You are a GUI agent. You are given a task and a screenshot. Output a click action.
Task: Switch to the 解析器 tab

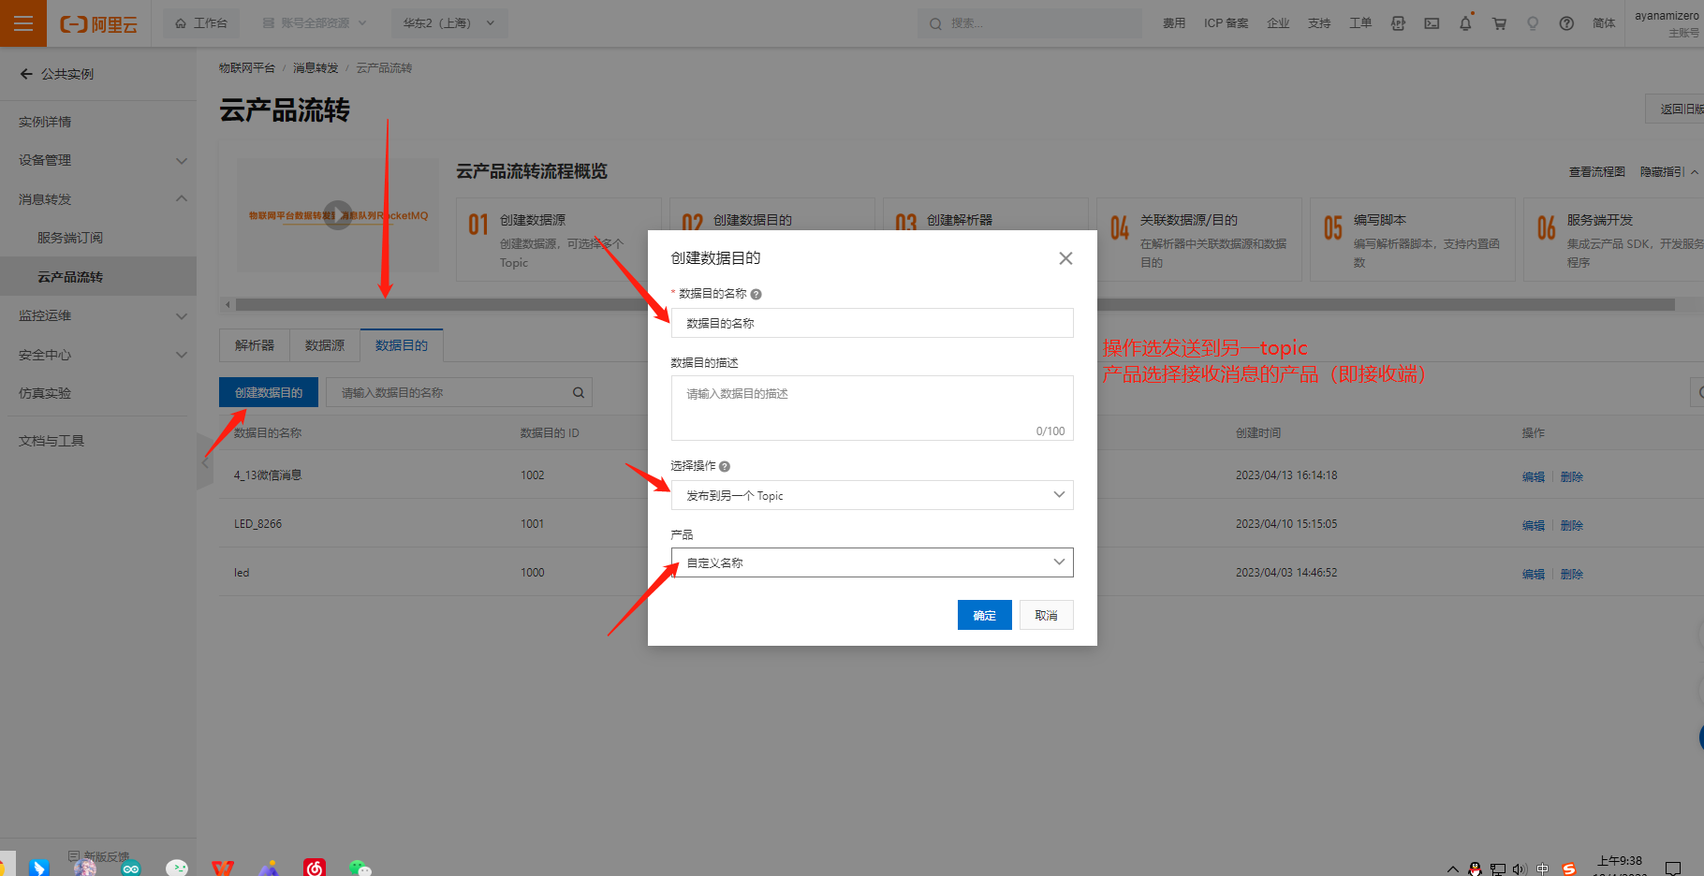(255, 345)
